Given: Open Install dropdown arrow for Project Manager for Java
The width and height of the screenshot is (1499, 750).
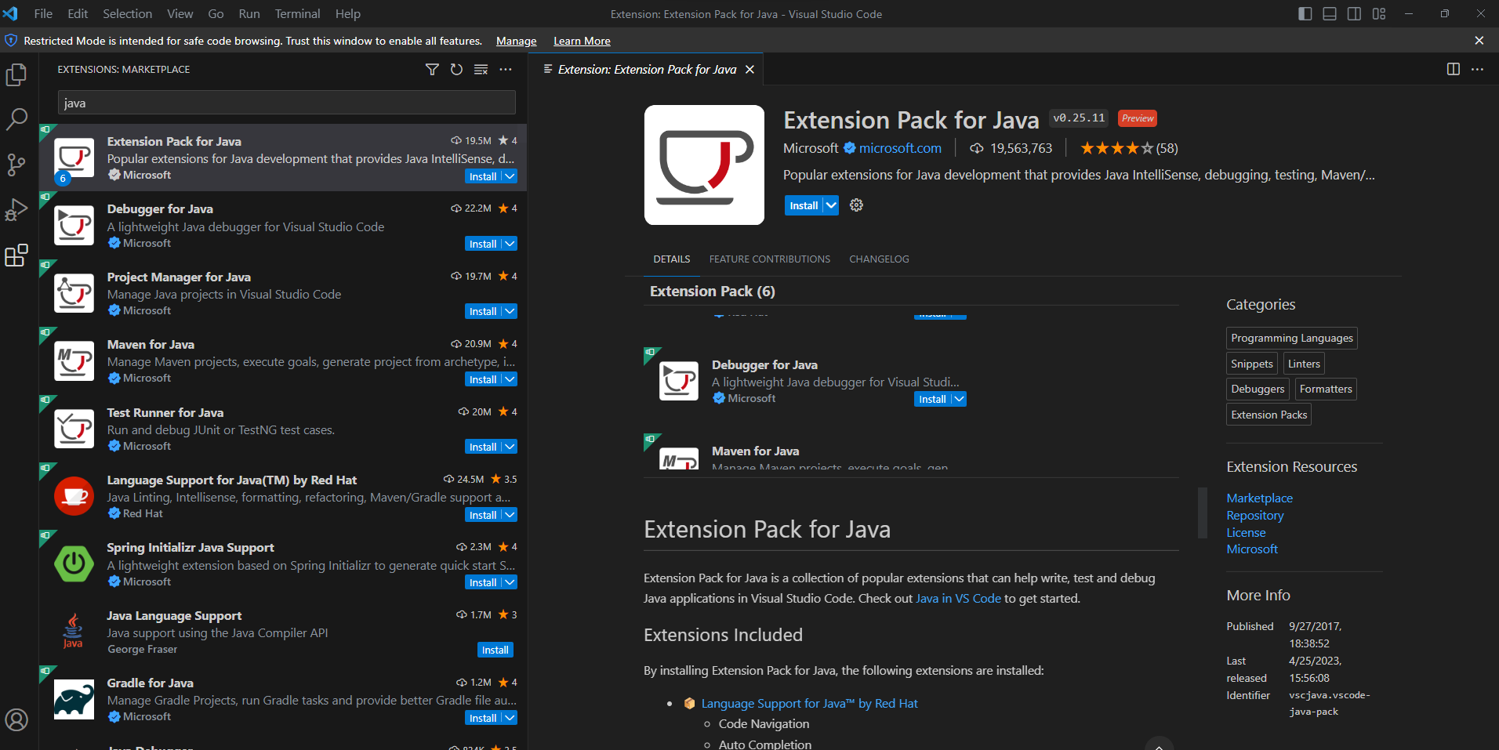Looking at the screenshot, I should pos(510,311).
